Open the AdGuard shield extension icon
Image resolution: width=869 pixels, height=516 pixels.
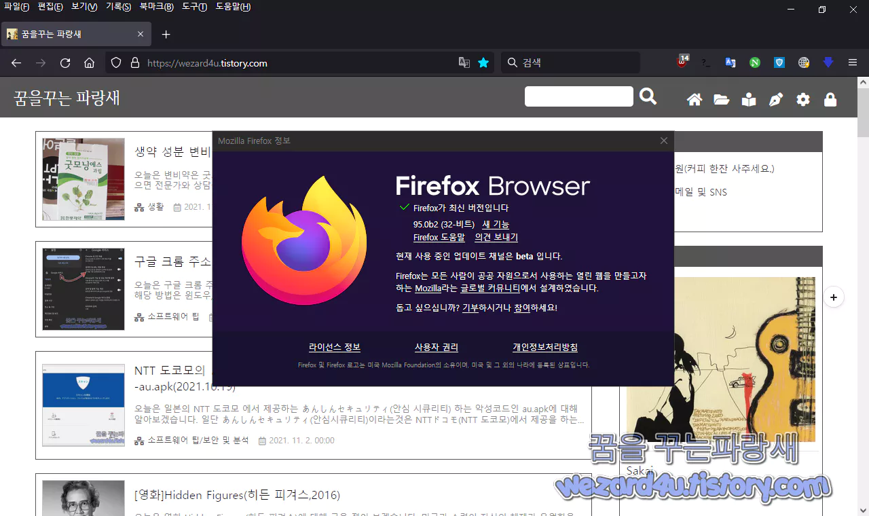[x=779, y=62]
